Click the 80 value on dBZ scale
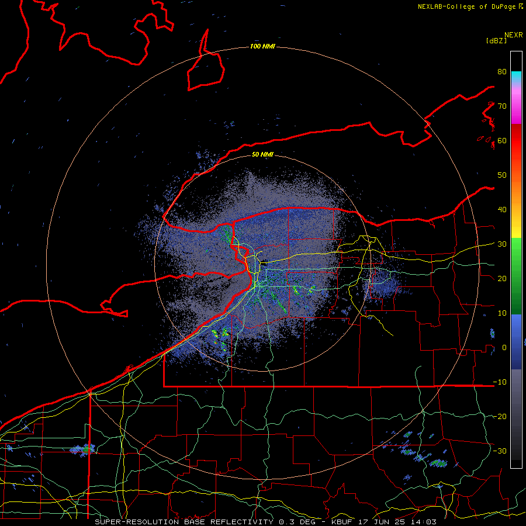The width and height of the screenshot is (526, 526). [x=502, y=72]
